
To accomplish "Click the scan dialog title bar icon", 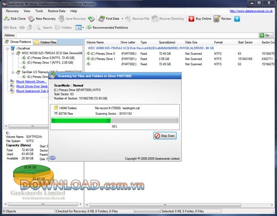I will [x=52, y=76].
